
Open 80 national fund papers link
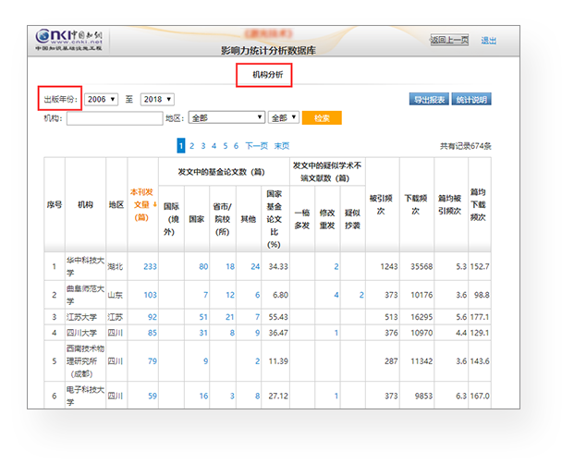[x=203, y=267]
